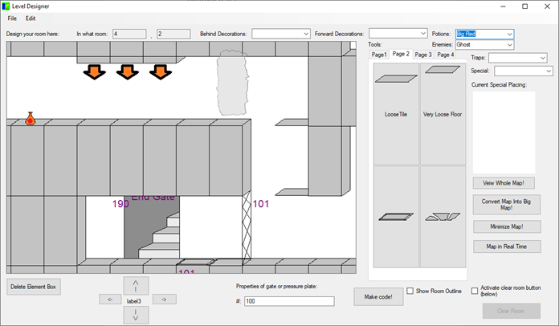Image resolution: width=559 pixels, height=326 pixels.
Task: Click the Delete Element Box button
Action: point(33,286)
